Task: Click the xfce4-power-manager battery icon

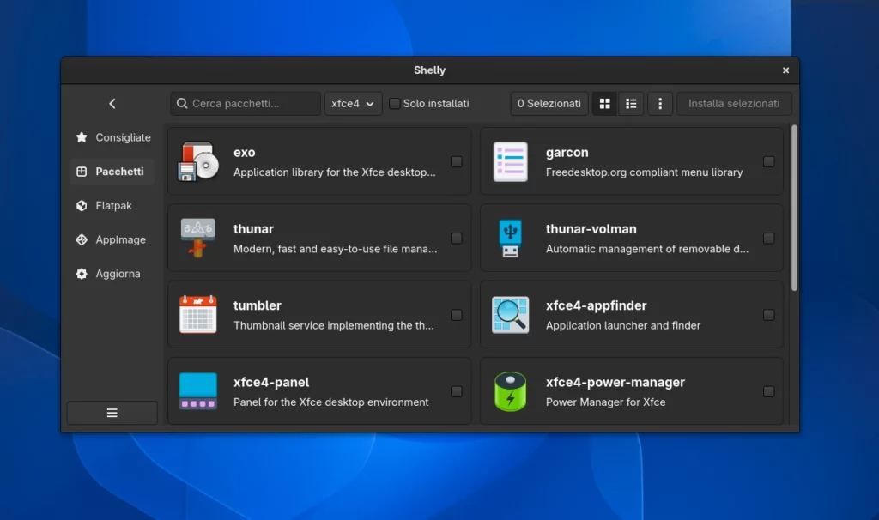Action: coord(510,391)
